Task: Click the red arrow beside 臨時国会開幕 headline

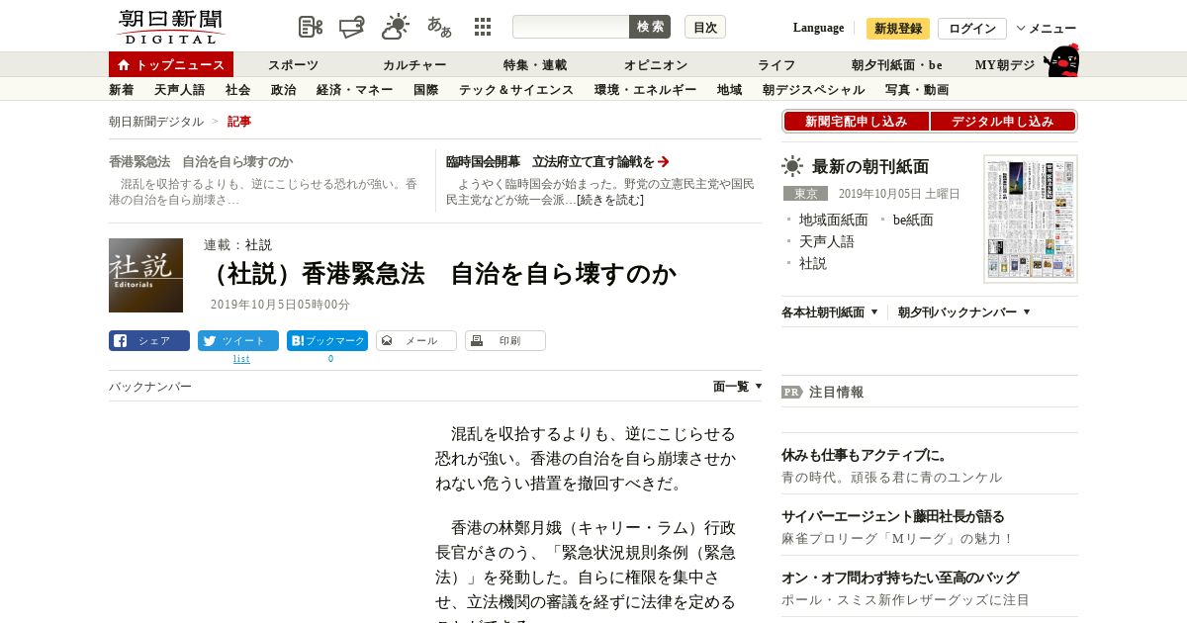Action: click(664, 161)
